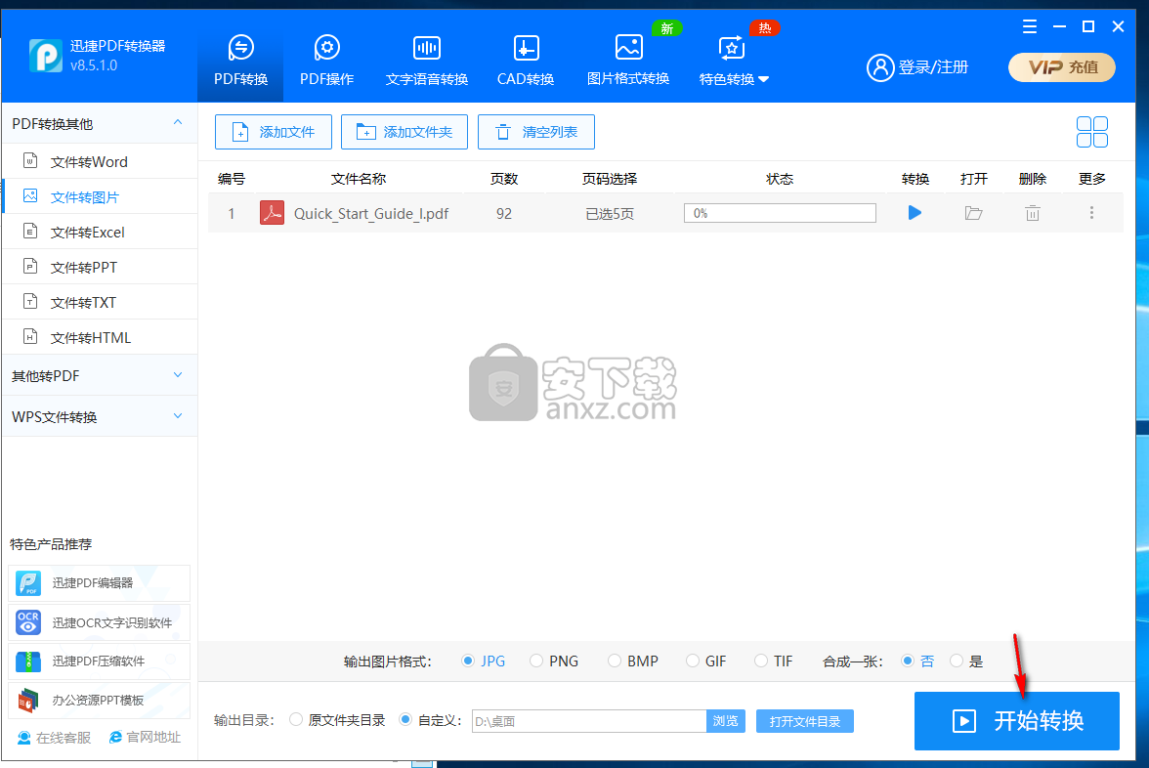1149x768 pixels.
Task: Click the 官网地址 link
Action: coord(145,737)
